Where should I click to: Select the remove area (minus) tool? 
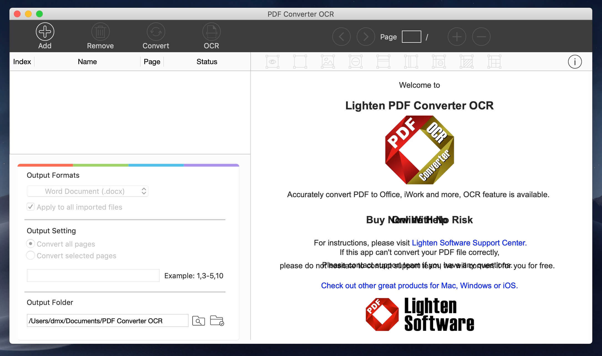(x=356, y=62)
